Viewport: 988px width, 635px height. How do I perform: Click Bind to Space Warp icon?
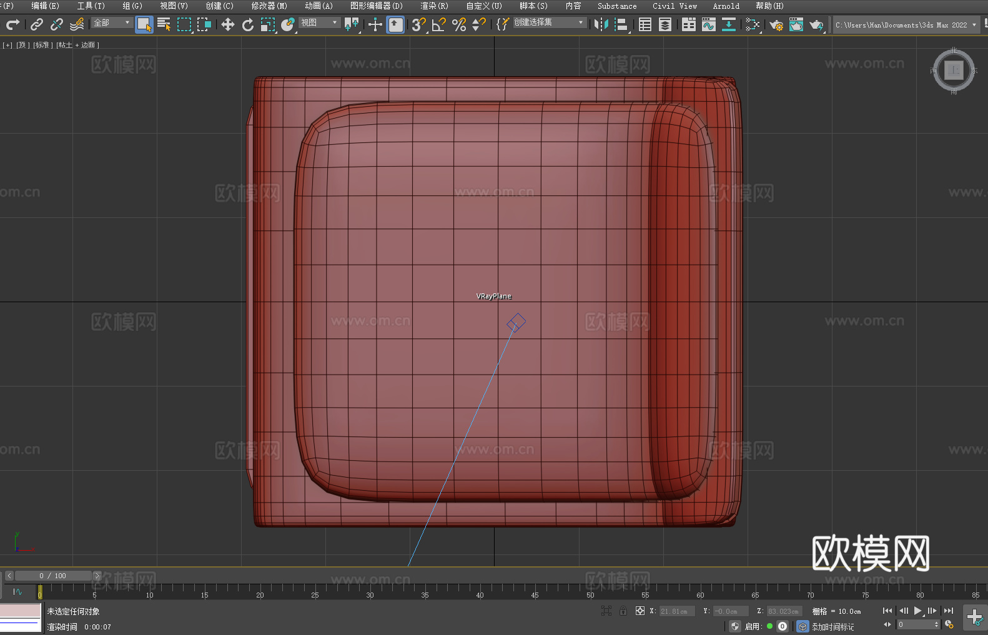[x=77, y=24]
